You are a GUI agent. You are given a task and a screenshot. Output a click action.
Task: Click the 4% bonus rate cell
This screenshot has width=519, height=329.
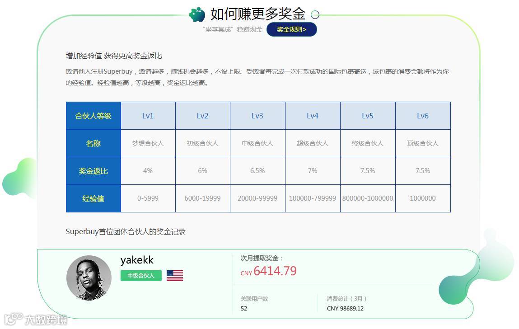[x=148, y=171]
